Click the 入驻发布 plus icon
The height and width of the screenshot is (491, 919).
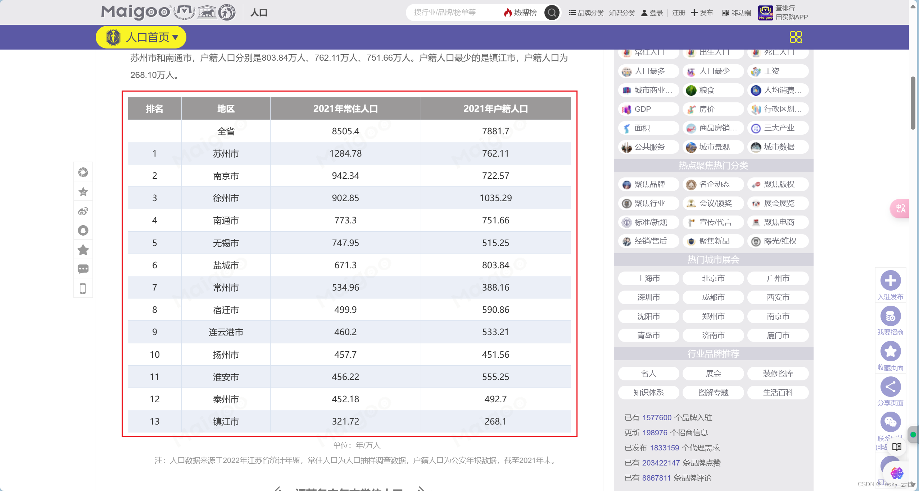click(891, 281)
